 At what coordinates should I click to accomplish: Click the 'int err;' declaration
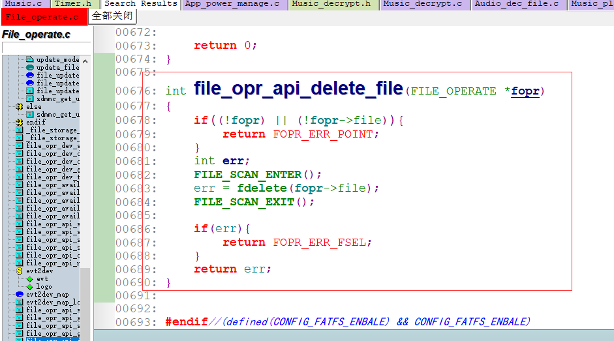(x=222, y=161)
